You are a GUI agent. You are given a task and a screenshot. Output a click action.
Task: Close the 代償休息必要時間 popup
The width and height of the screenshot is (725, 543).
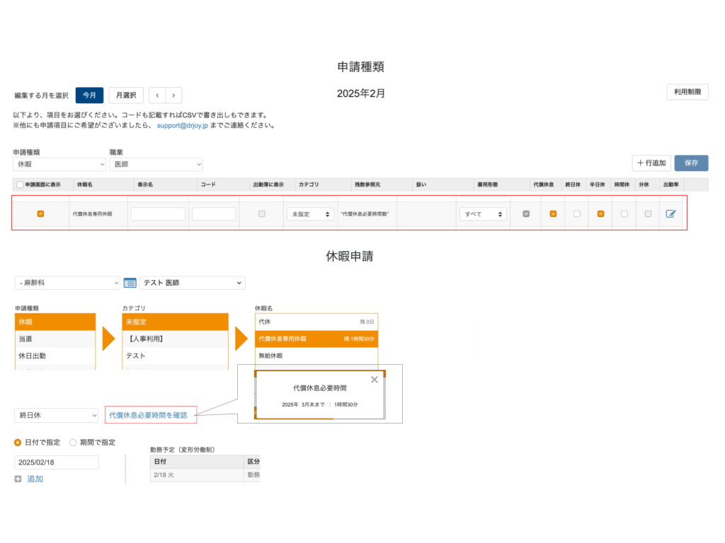click(x=374, y=380)
